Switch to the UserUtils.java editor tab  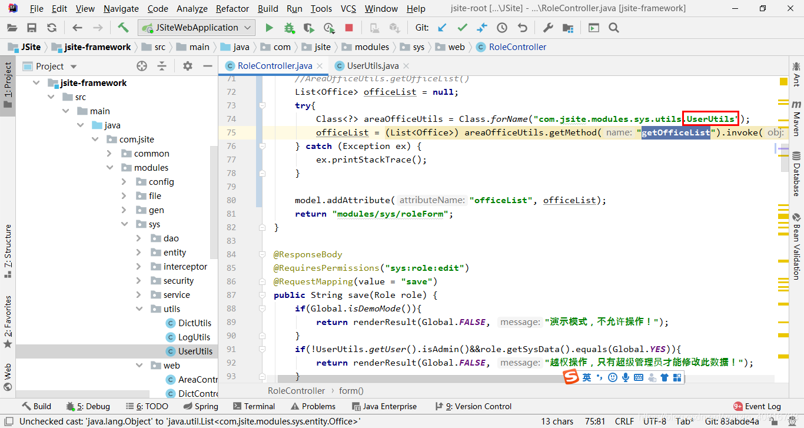pos(372,66)
